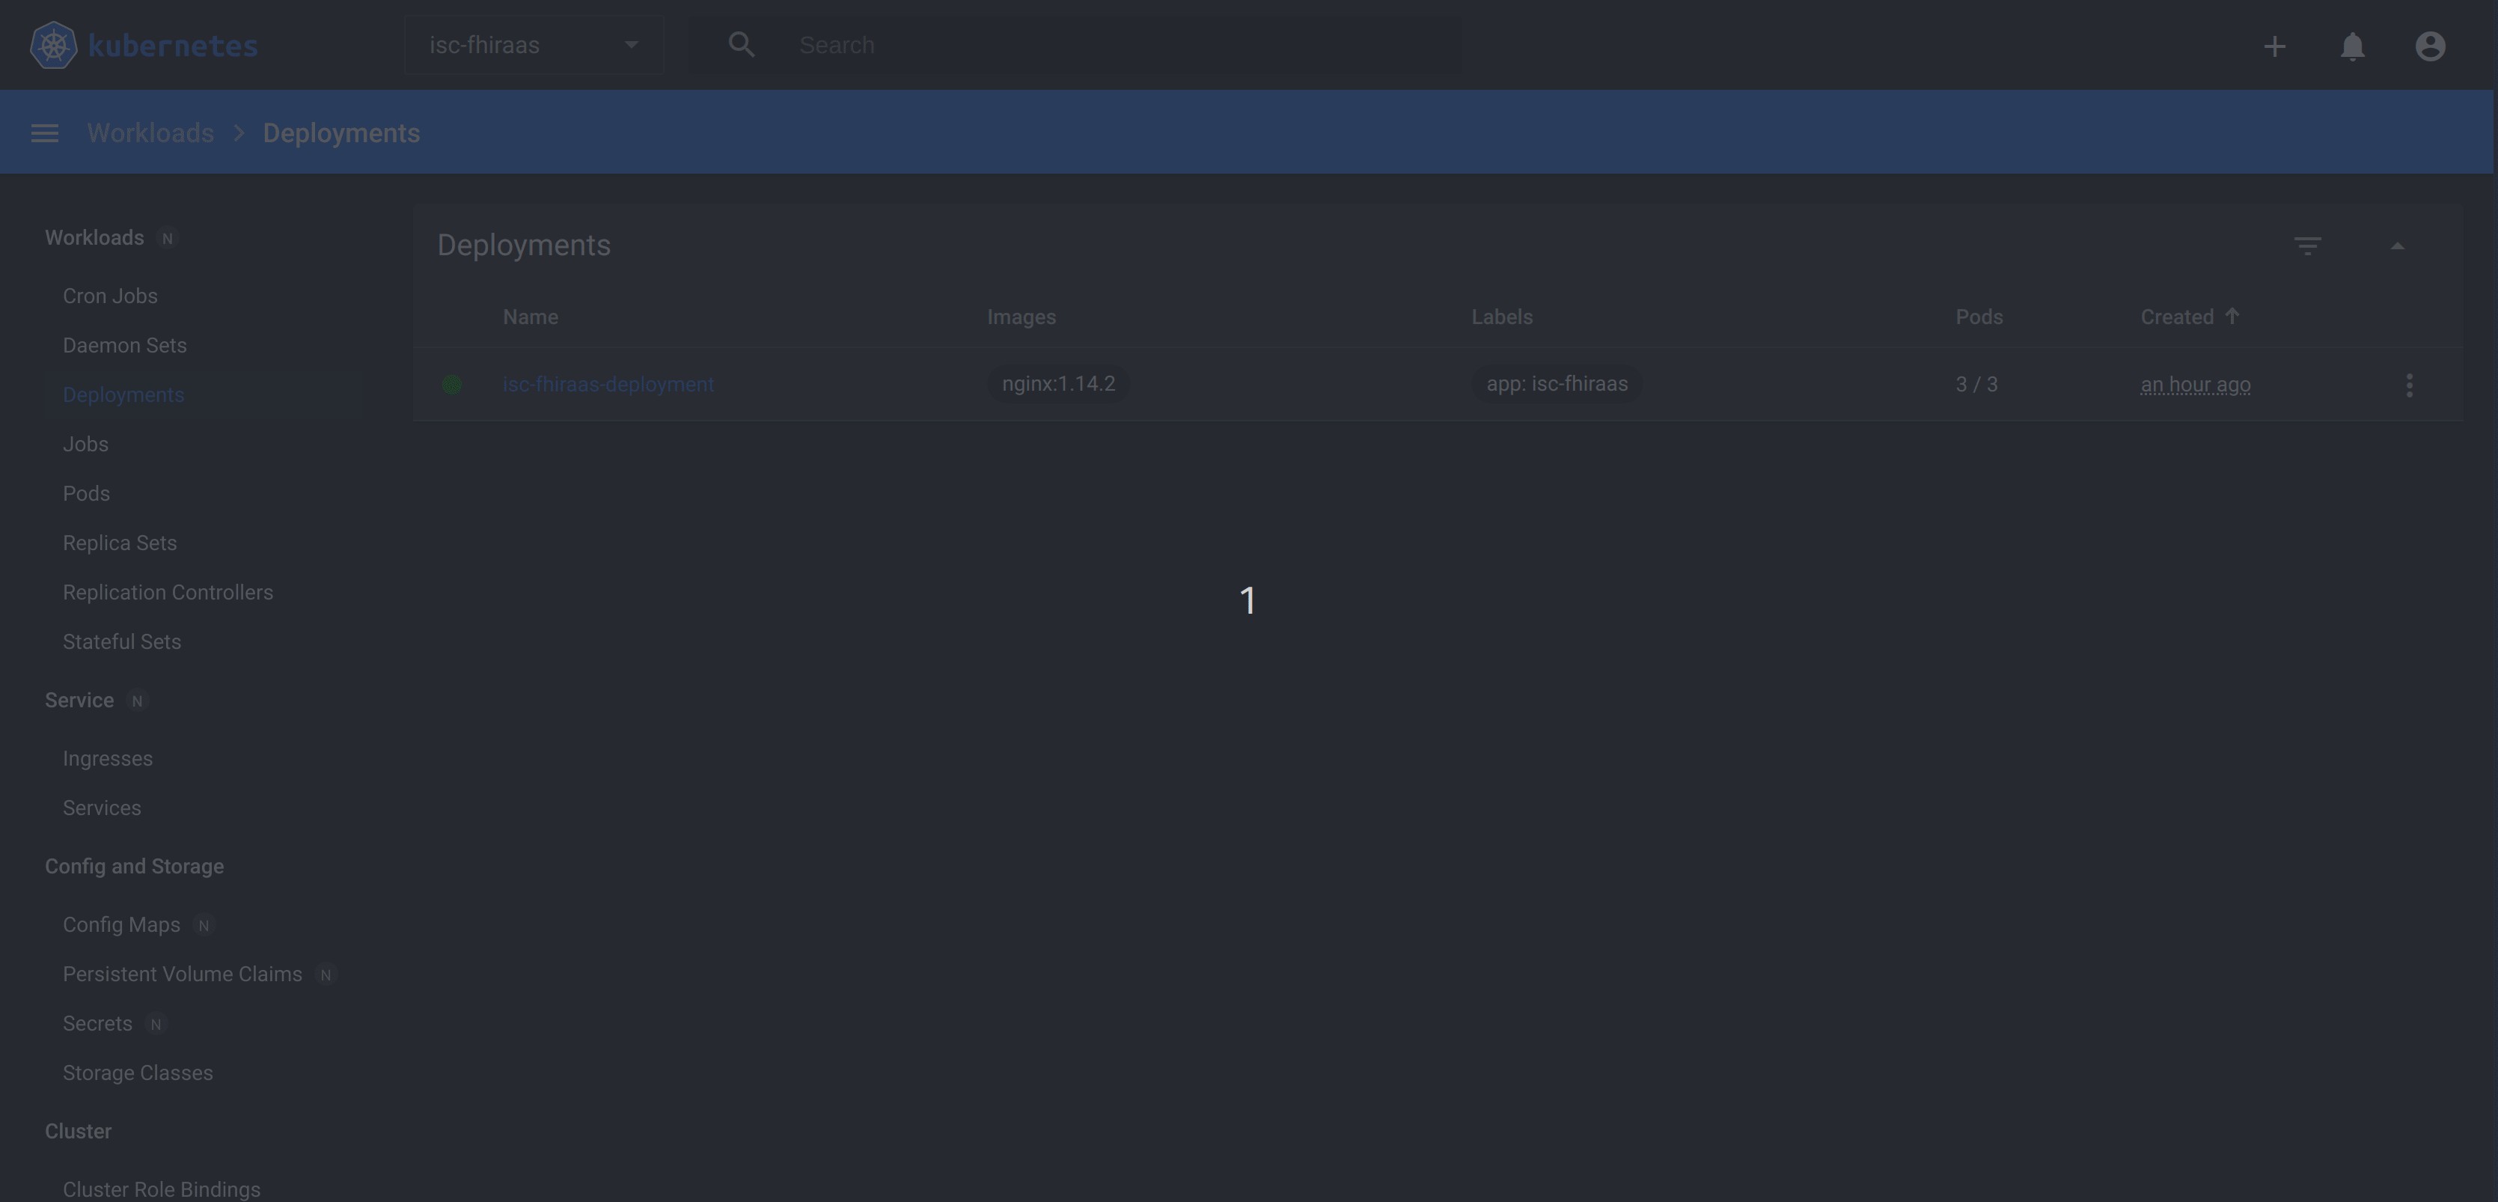Screen dimensions: 2498x1202
Task: Select Replica Sets in sidebar
Action: (119, 543)
